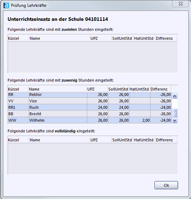Click Differenz header in vollständig table

point(166,140)
